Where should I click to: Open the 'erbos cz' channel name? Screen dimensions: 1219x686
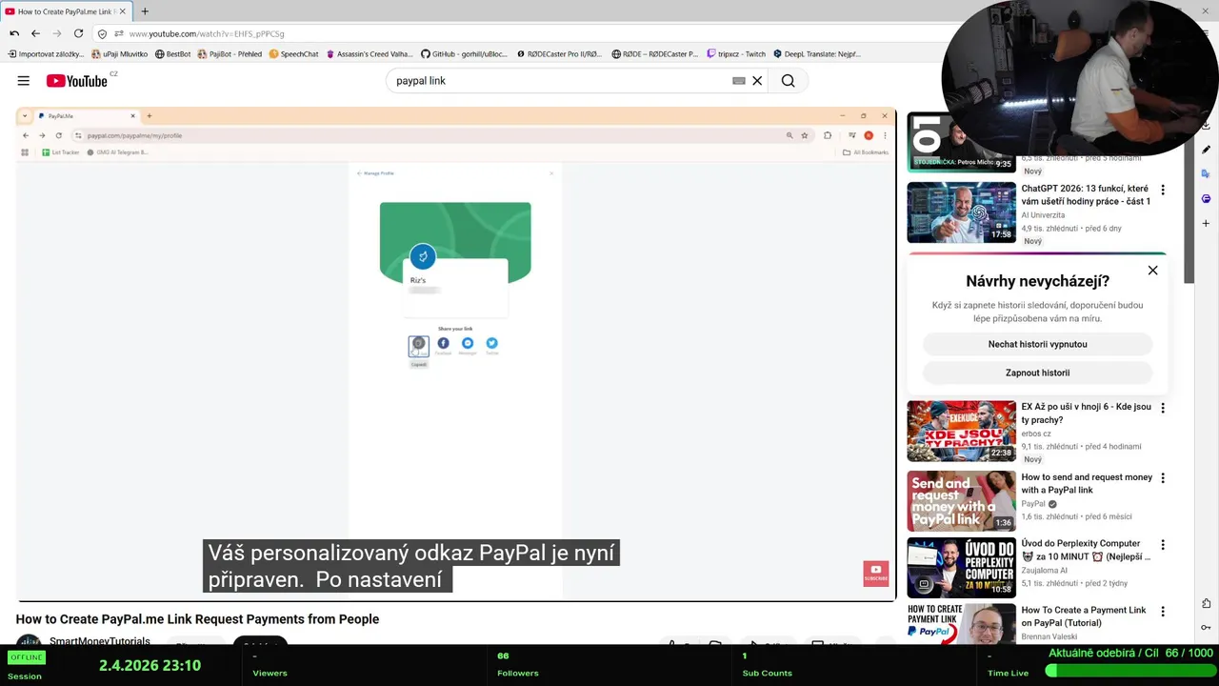coord(1036,434)
